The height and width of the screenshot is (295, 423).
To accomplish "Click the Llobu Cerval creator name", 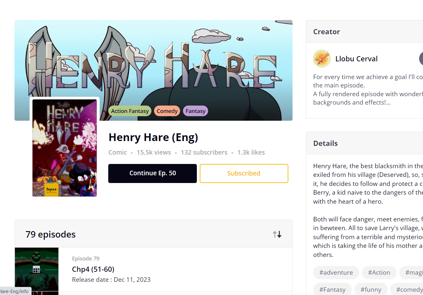I will [x=356, y=59].
